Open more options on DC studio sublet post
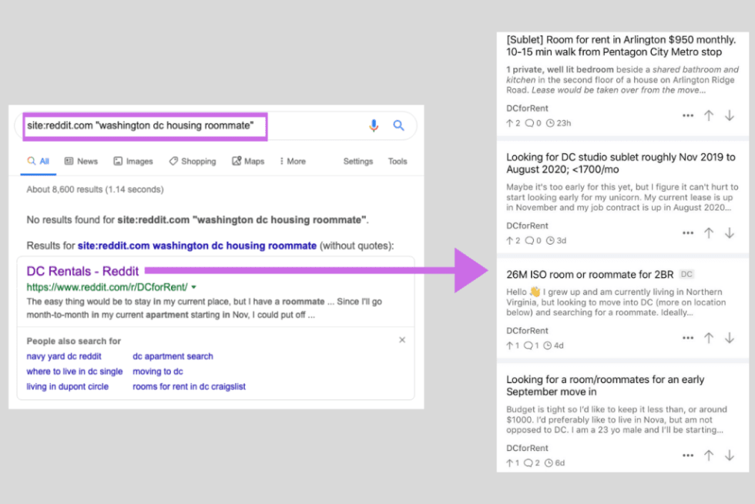The width and height of the screenshot is (755, 504). pos(688,233)
